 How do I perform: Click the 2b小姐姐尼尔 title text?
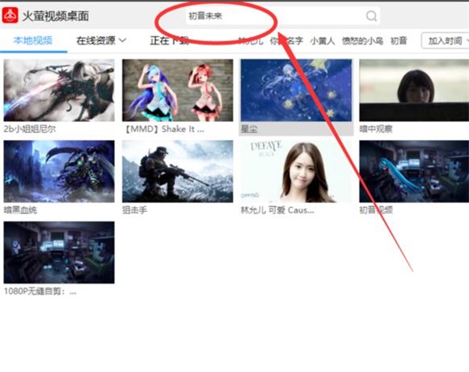click(x=30, y=129)
